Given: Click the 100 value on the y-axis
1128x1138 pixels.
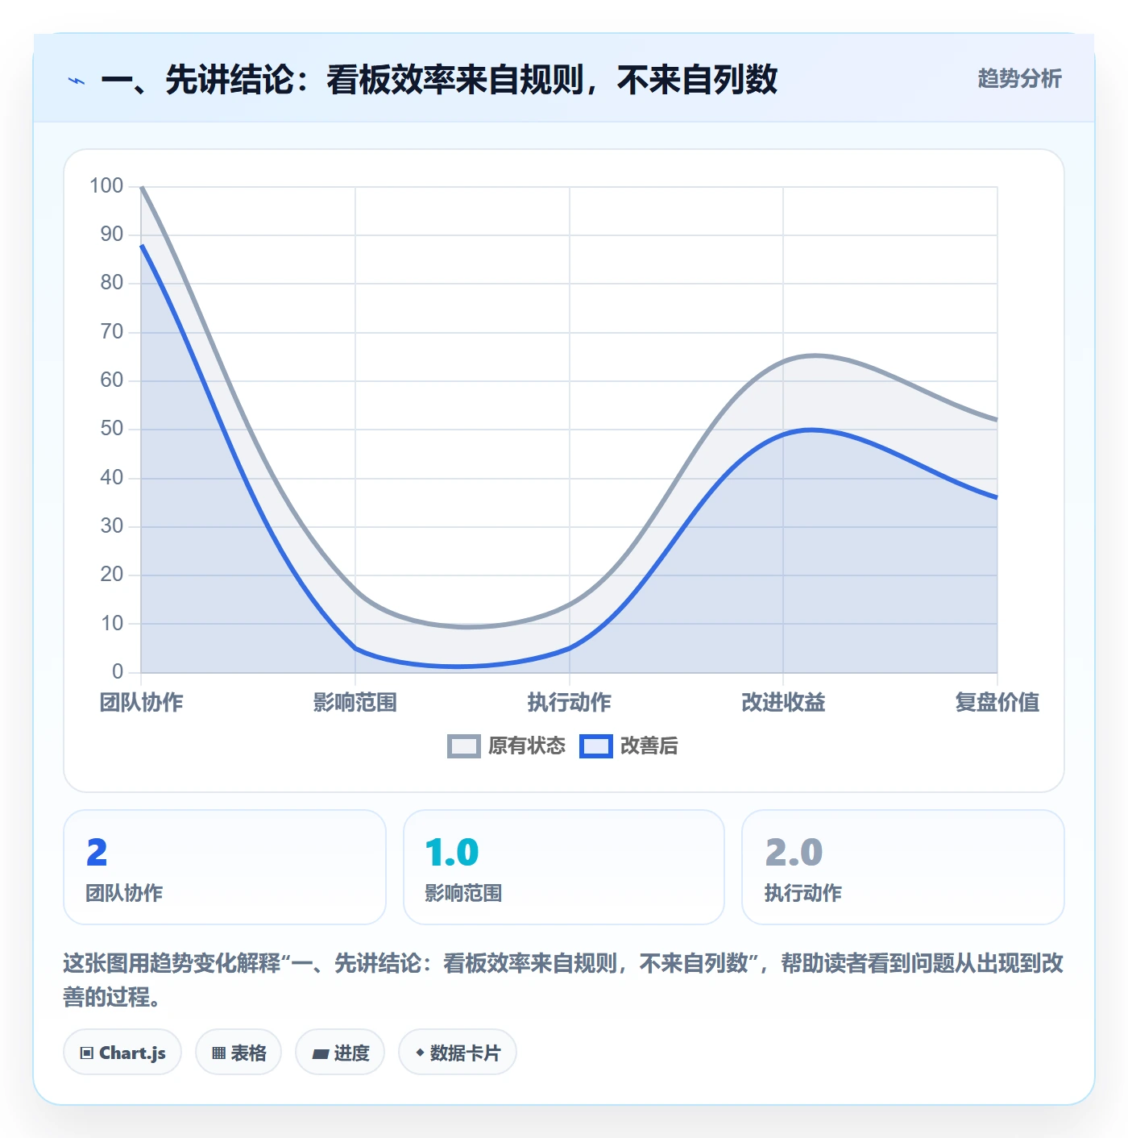Looking at the screenshot, I should point(106,186).
